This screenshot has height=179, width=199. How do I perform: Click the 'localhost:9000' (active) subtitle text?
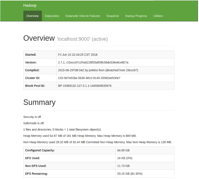82,39
